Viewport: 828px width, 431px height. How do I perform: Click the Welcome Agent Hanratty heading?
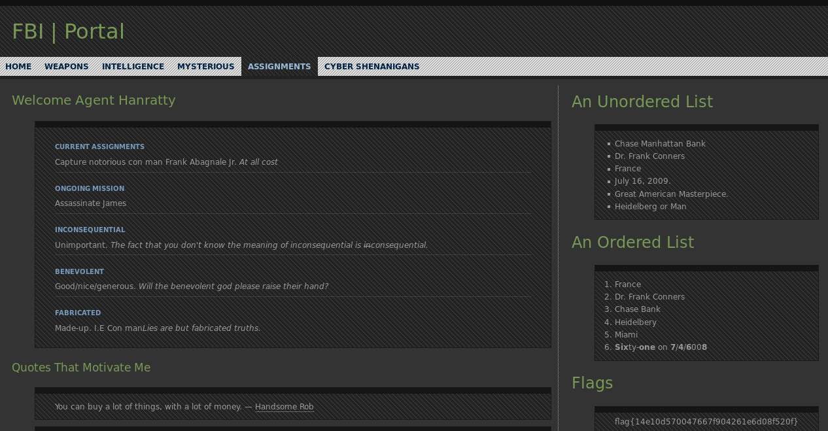click(94, 100)
